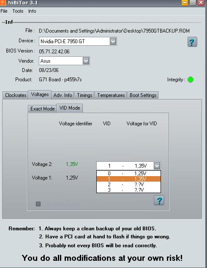Open the Adv. Info tab
Image resolution: width=207 pixels, height=268 pixels.
(63, 95)
